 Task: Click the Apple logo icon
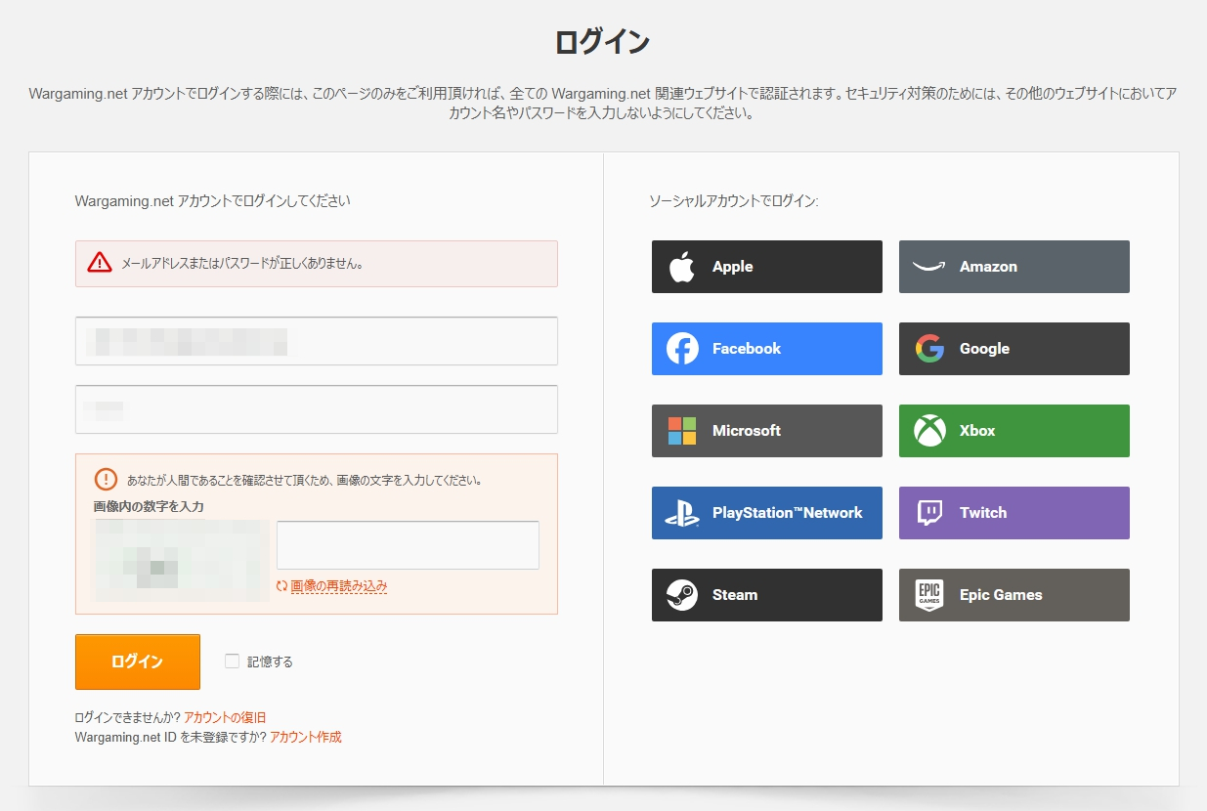pos(682,266)
